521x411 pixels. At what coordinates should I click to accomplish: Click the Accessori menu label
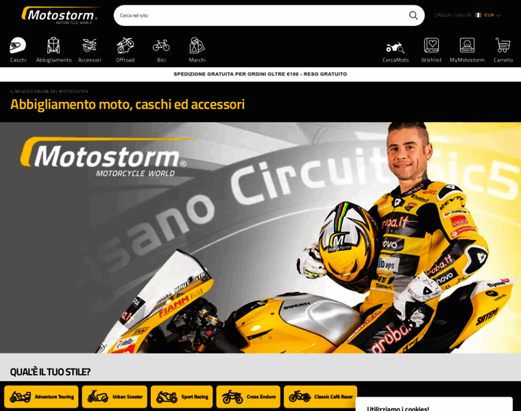pos(89,60)
